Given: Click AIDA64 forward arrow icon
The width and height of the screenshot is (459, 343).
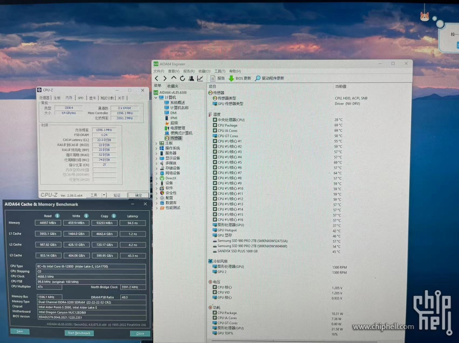Looking at the screenshot, I should coord(165,79).
